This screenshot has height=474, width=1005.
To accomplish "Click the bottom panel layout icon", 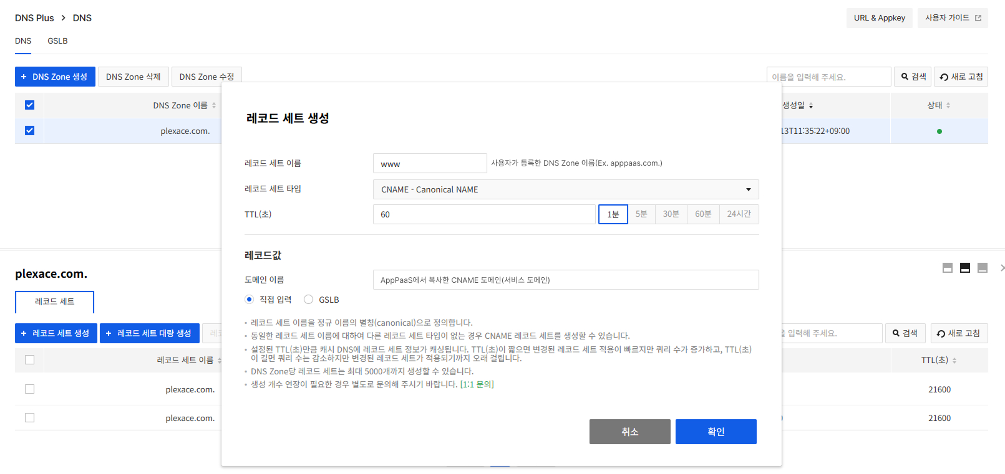I will point(964,268).
